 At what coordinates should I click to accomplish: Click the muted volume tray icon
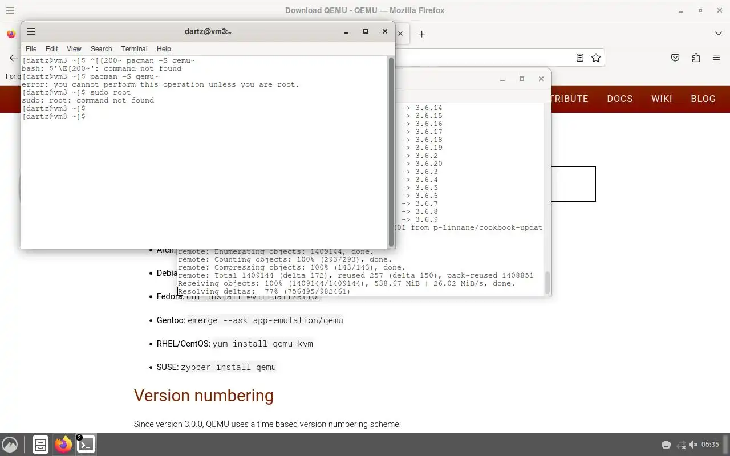coord(693,445)
